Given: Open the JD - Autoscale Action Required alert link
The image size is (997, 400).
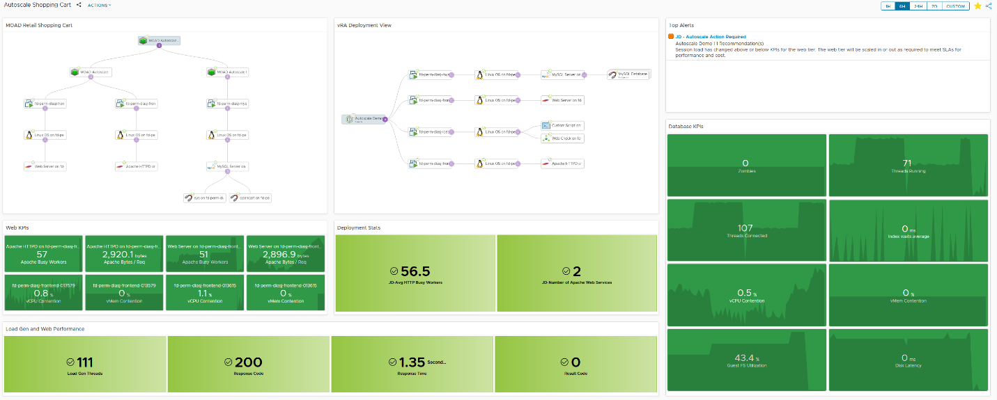Looking at the screenshot, I should click(711, 37).
